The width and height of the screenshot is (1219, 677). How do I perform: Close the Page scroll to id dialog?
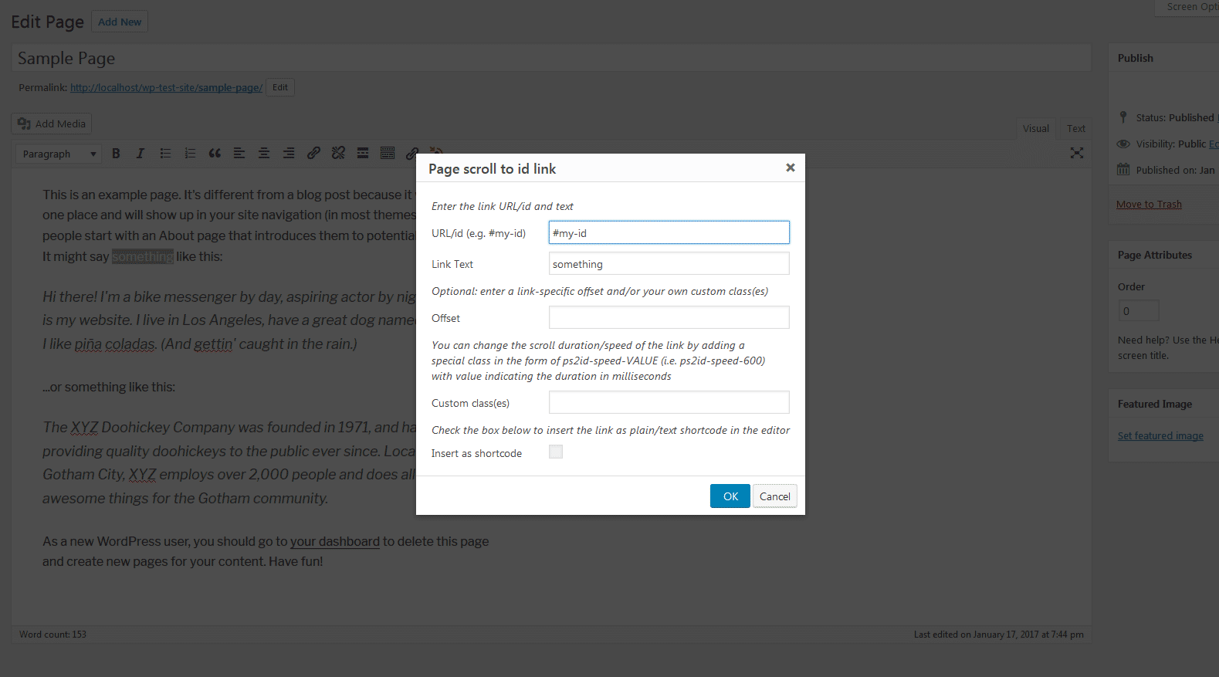click(790, 168)
